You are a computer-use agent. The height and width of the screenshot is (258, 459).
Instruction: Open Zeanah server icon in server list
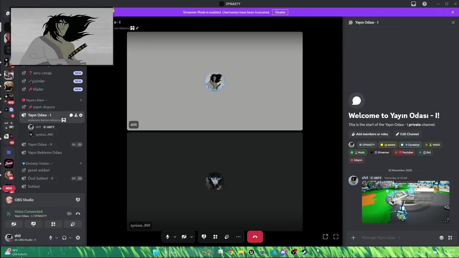[9, 164]
